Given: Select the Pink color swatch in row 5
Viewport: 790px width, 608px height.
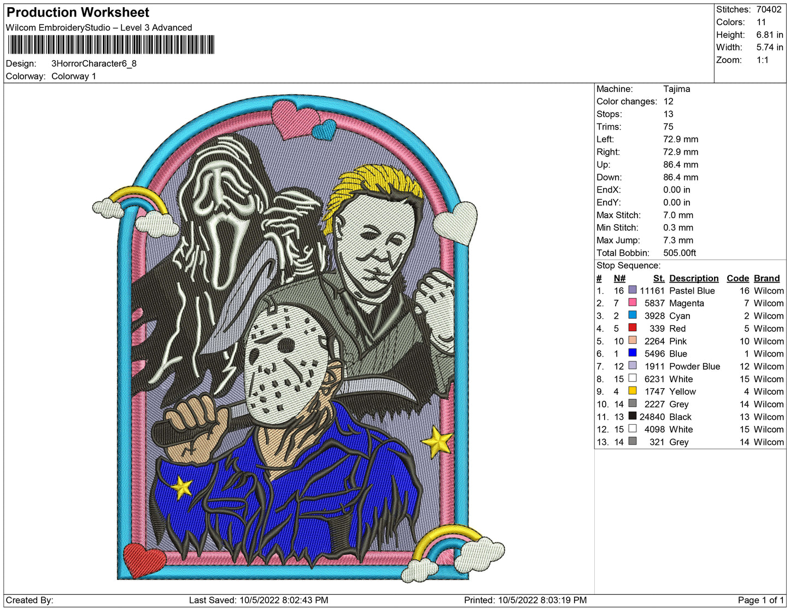Looking at the screenshot, I should (x=633, y=340).
